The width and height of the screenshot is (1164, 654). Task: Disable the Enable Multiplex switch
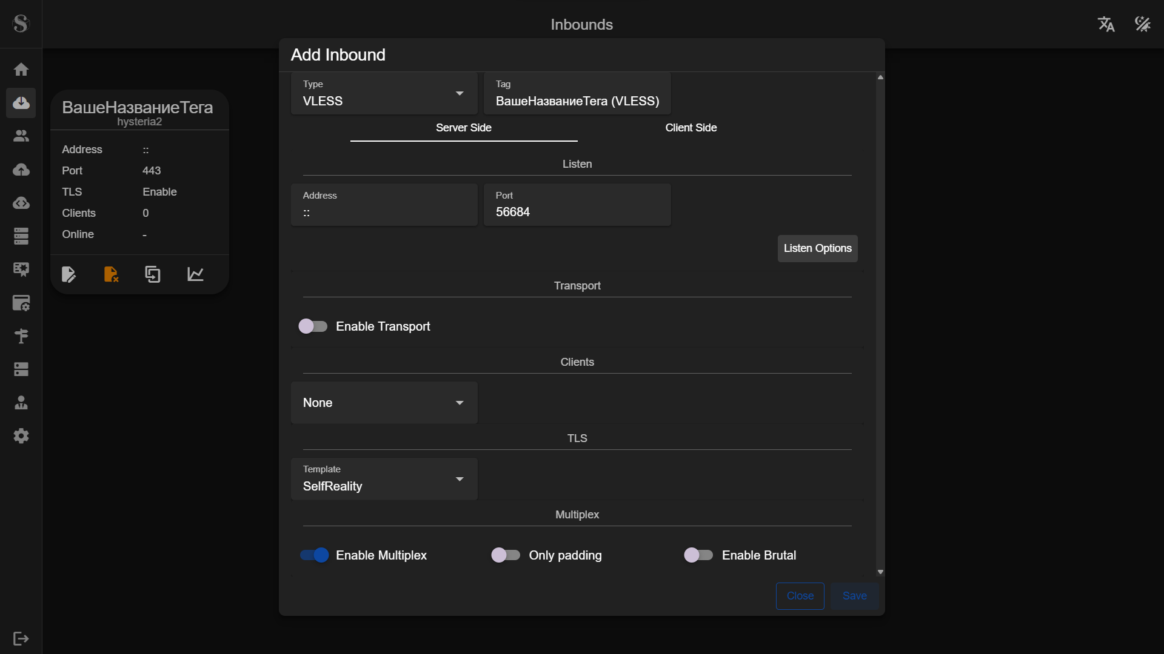coord(313,555)
